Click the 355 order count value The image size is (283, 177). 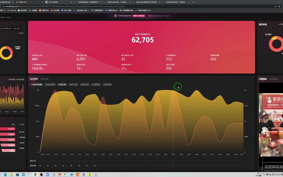(169, 68)
